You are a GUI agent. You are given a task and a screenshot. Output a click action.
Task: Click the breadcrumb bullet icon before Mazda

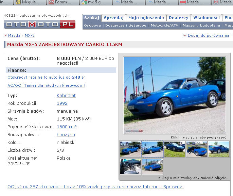(x=5, y=35)
